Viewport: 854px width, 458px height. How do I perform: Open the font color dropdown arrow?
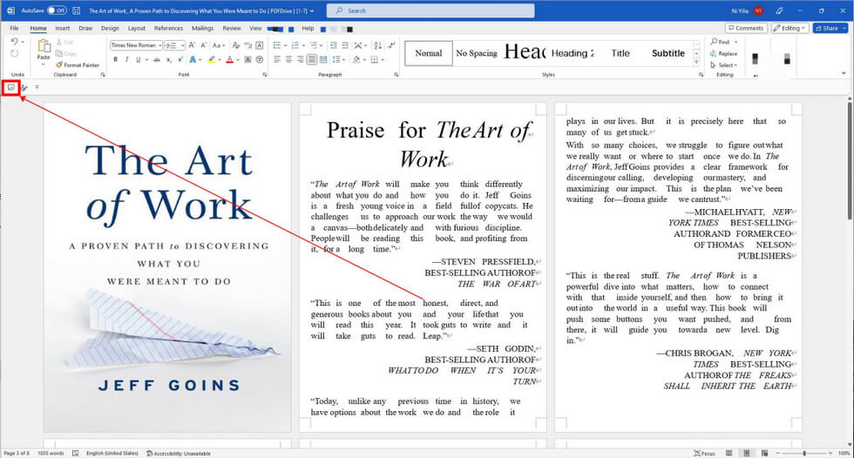(238, 59)
